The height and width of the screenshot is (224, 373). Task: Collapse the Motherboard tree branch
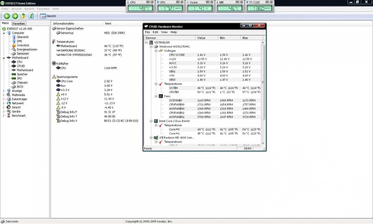coord(4,58)
